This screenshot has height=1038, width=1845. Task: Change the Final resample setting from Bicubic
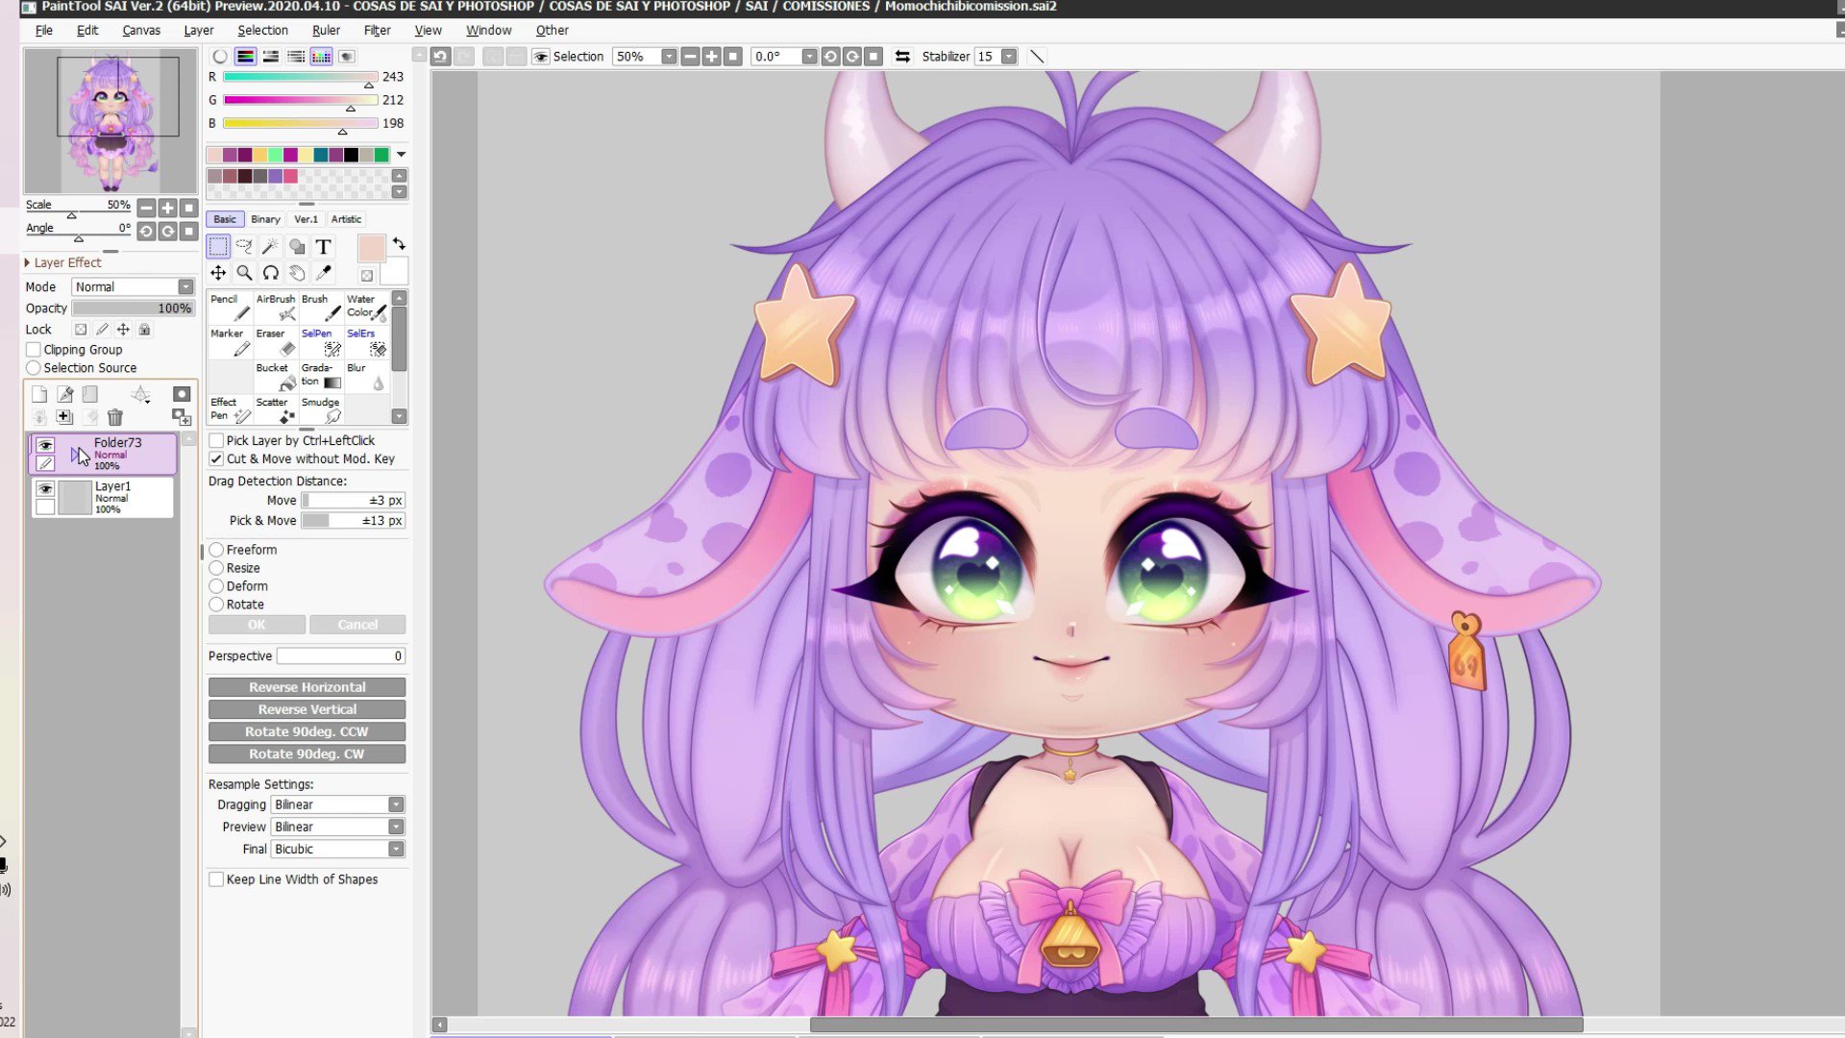[x=396, y=849]
